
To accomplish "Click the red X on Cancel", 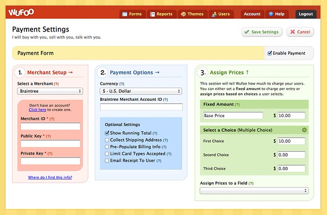I will [x=293, y=32].
